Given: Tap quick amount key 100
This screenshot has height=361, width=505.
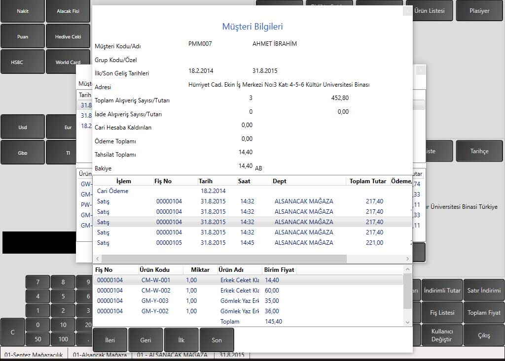Looking at the screenshot, I should pos(63,339).
